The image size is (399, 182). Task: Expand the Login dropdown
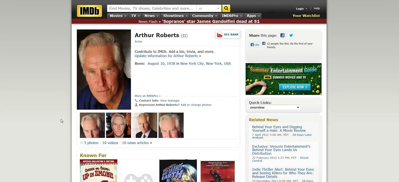[301, 9]
